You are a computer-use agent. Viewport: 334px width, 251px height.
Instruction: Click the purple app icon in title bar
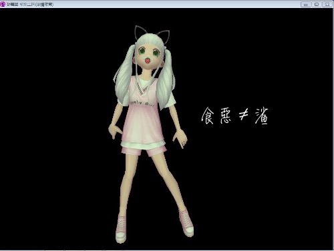(3, 4)
